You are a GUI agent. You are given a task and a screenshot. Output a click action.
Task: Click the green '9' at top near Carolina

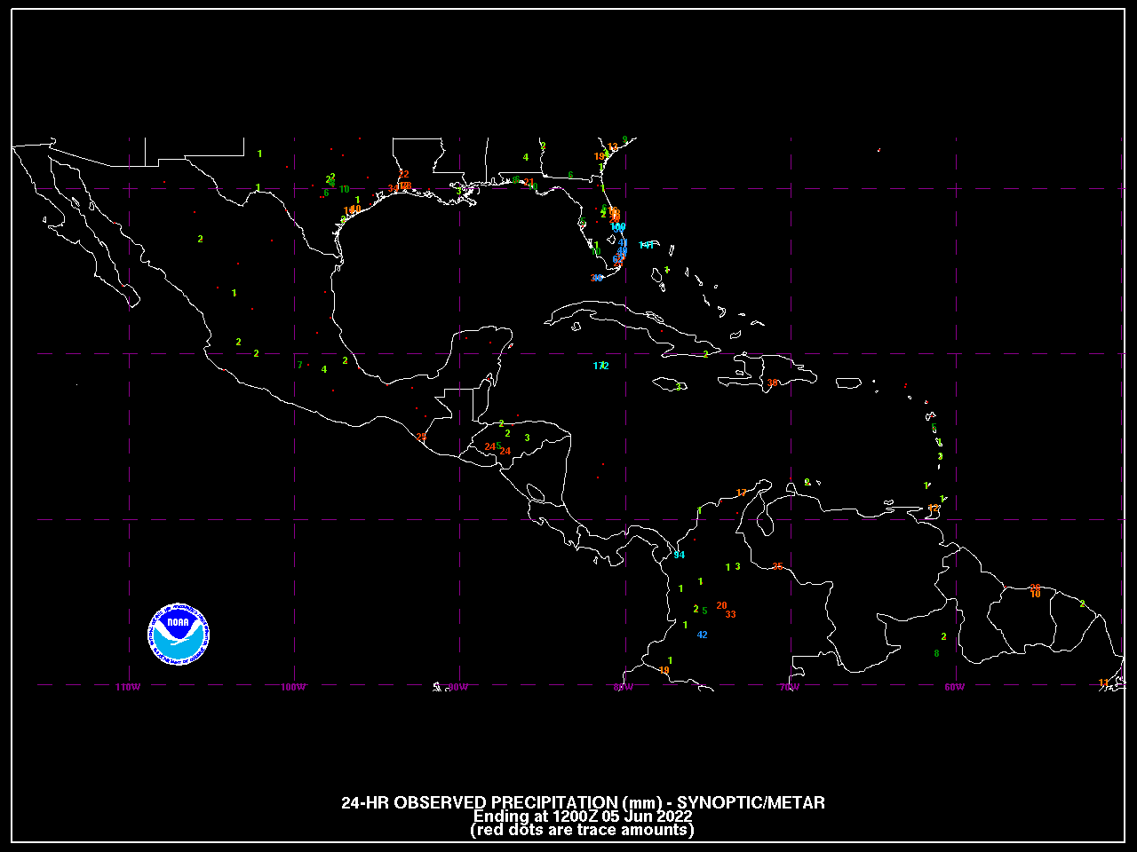pyautogui.click(x=624, y=139)
